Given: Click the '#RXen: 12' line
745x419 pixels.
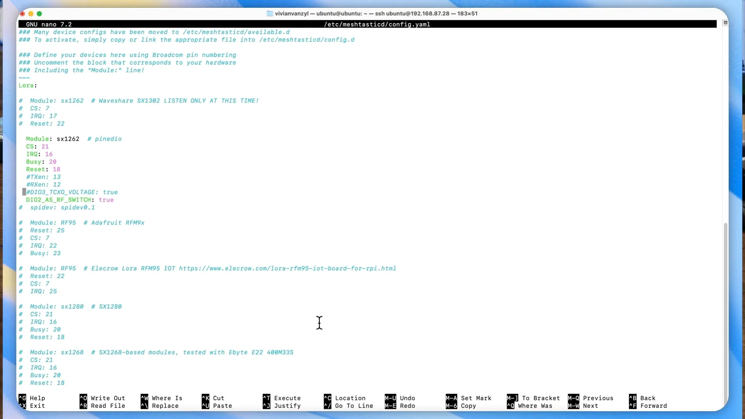Looking at the screenshot, I should [43, 185].
